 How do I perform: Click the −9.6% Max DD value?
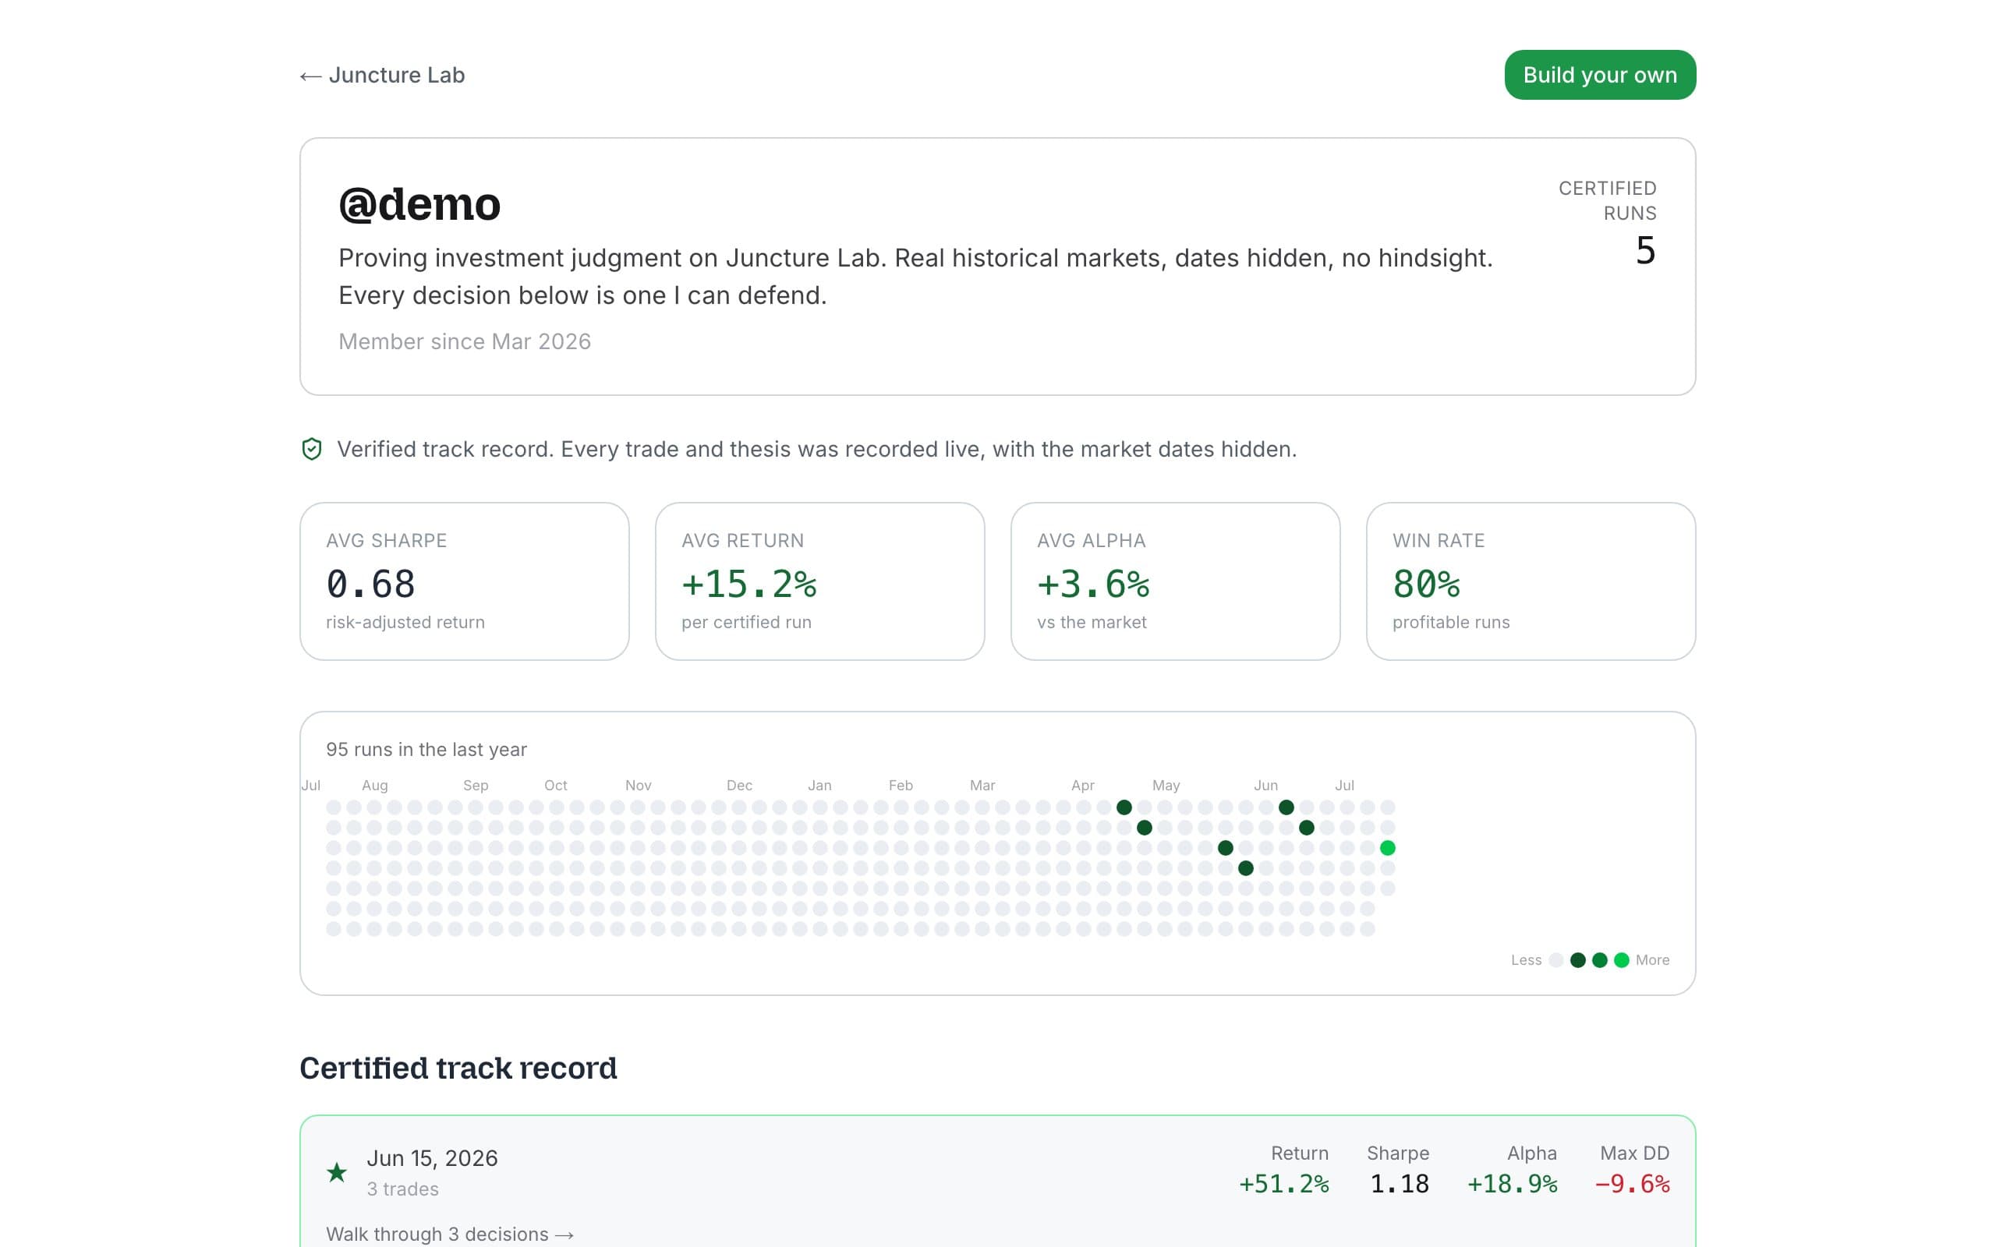1632,1184
